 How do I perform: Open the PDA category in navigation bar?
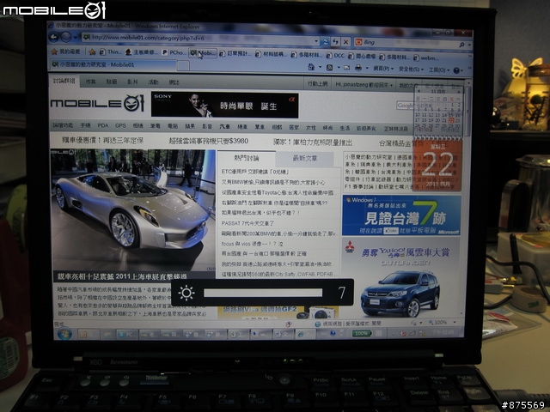pyautogui.click(x=103, y=125)
